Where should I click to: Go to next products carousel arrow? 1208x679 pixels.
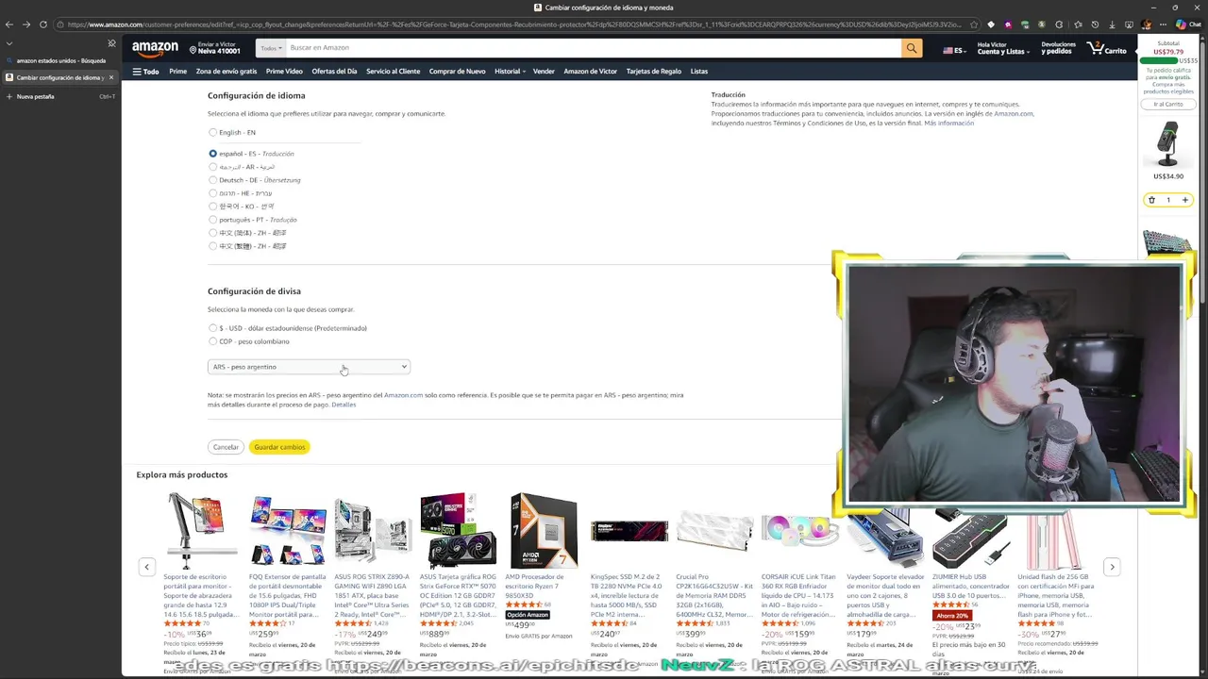[x=1112, y=567]
